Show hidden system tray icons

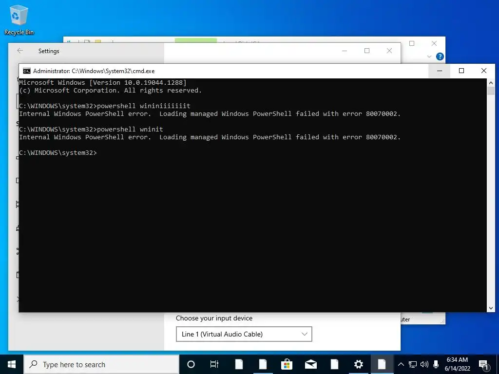(x=401, y=364)
